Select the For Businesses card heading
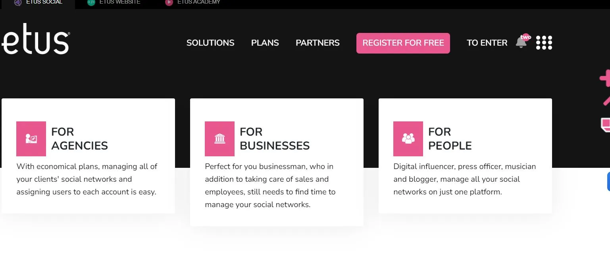 pos(275,139)
